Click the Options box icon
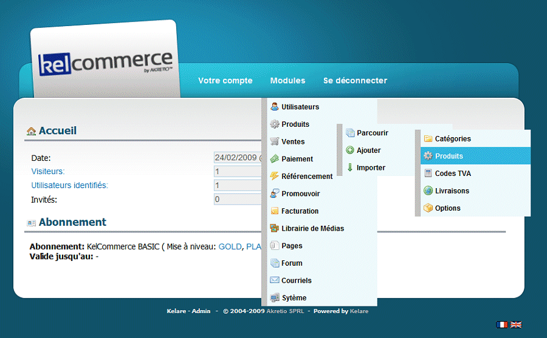Viewport: 547px width, 338px height. [x=428, y=208]
